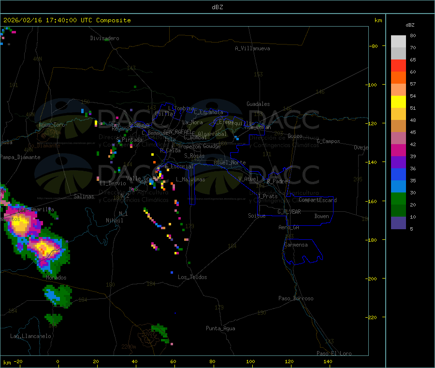Select the 'S_Rosas' label
This screenshot has width=435, height=368.
(x=194, y=156)
